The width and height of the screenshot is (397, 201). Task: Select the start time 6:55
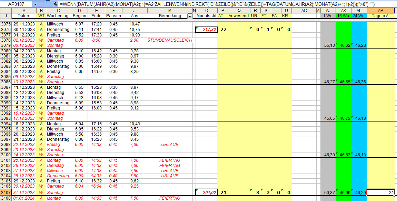tap(79, 87)
